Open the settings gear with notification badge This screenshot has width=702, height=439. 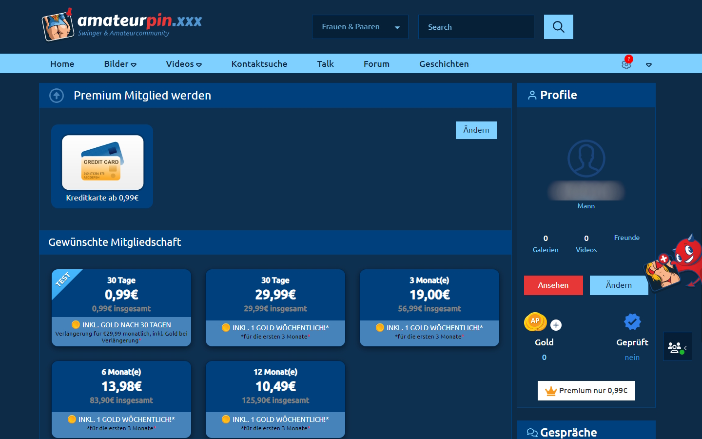click(626, 64)
